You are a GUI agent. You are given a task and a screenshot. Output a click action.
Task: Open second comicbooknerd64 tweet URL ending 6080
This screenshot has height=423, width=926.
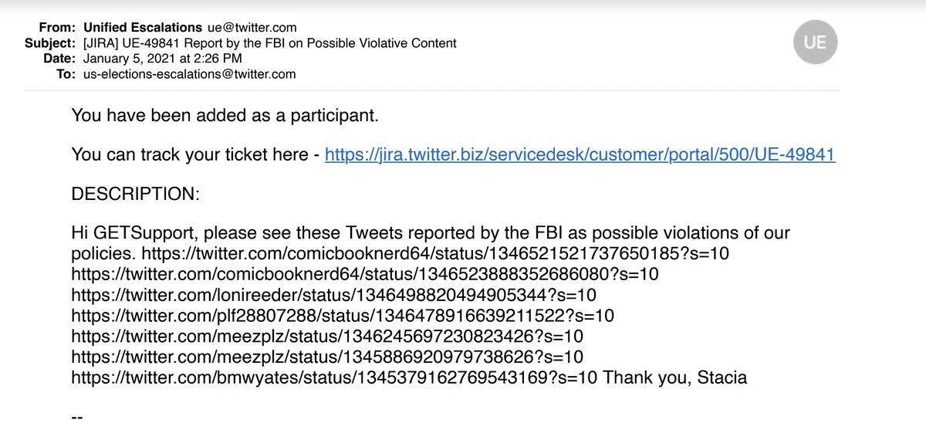click(365, 274)
